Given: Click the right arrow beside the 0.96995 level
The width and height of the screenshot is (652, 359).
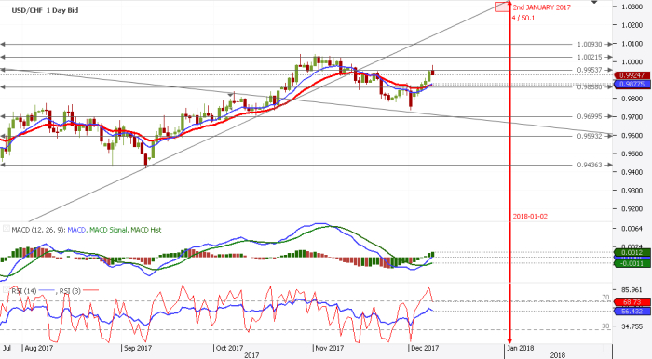Looking at the screenshot, I should click(609, 116).
